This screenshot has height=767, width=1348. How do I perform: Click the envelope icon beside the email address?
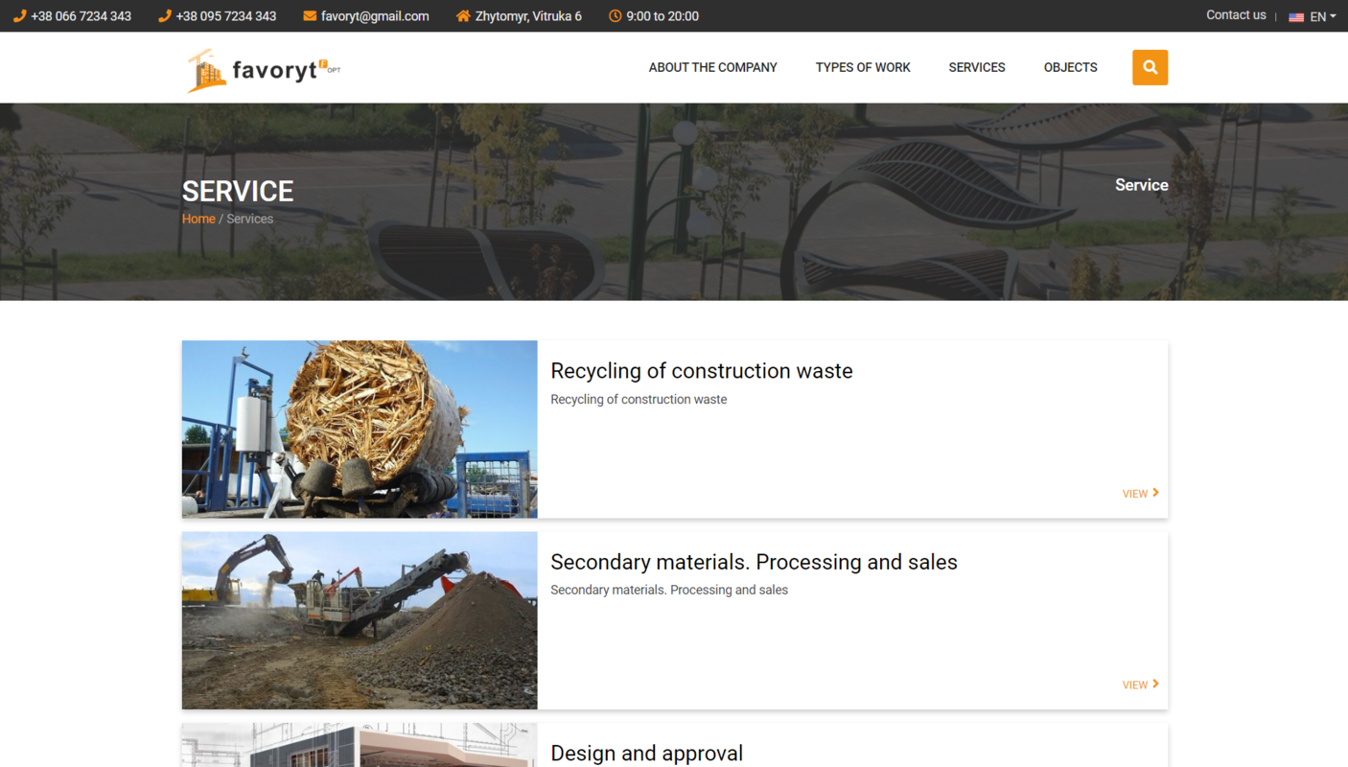tap(310, 16)
